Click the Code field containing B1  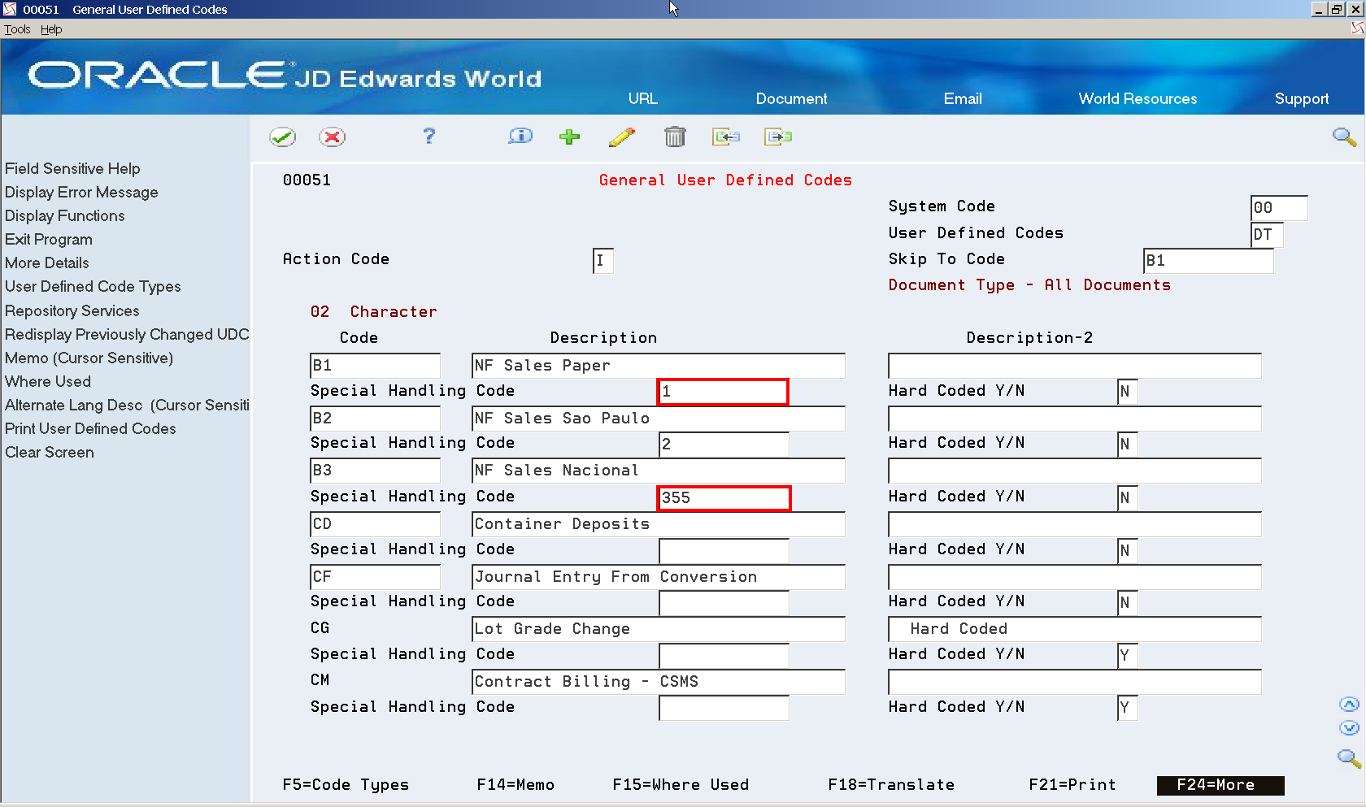tap(375, 366)
